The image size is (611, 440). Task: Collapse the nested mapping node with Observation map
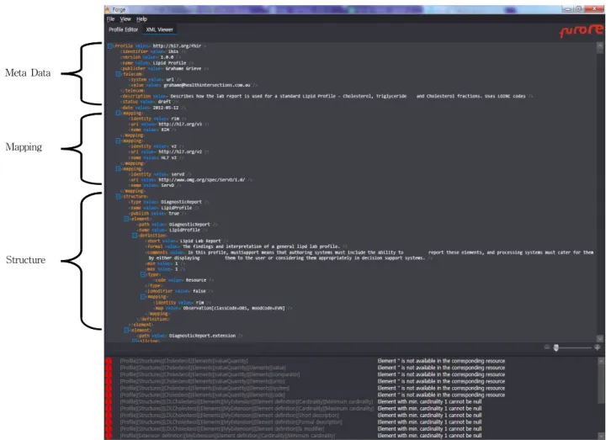pyautogui.click(x=143, y=297)
